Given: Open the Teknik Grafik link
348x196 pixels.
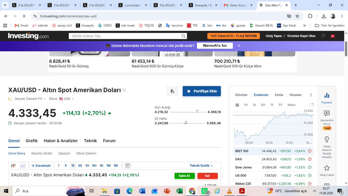Looking at the screenshot, I should click(x=201, y=166).
